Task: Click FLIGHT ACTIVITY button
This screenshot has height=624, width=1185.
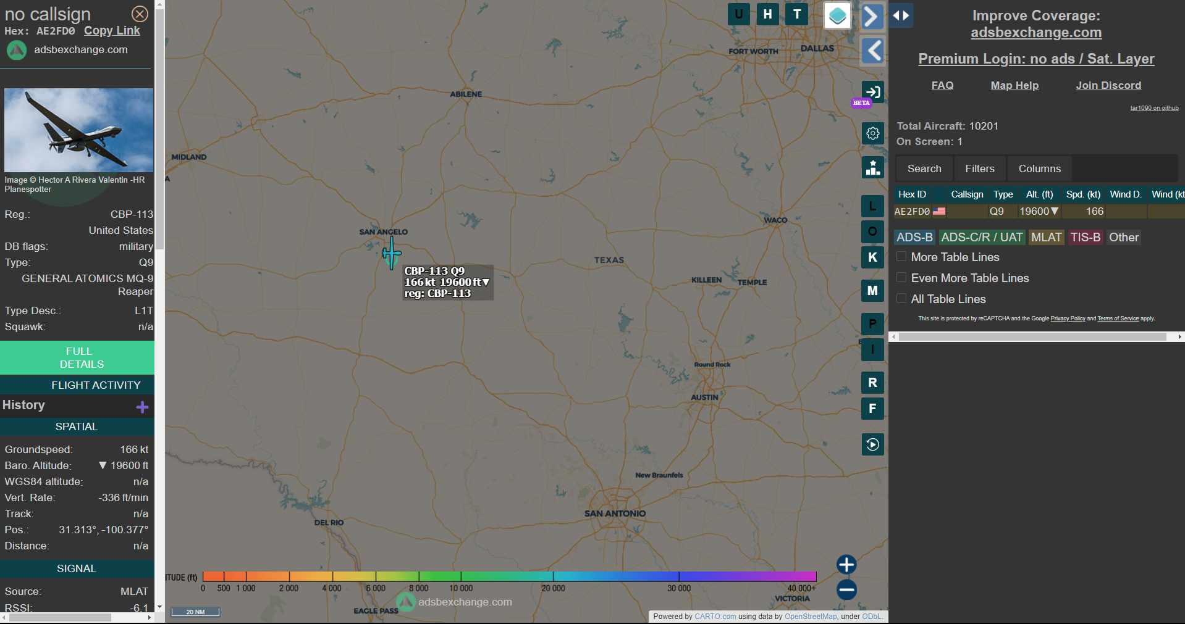Action: click(x=77, y=385)
